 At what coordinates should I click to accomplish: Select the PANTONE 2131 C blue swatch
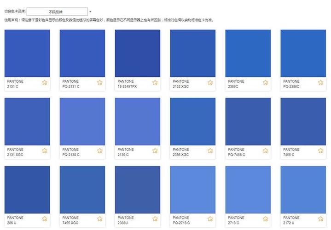tap(27, 53)
